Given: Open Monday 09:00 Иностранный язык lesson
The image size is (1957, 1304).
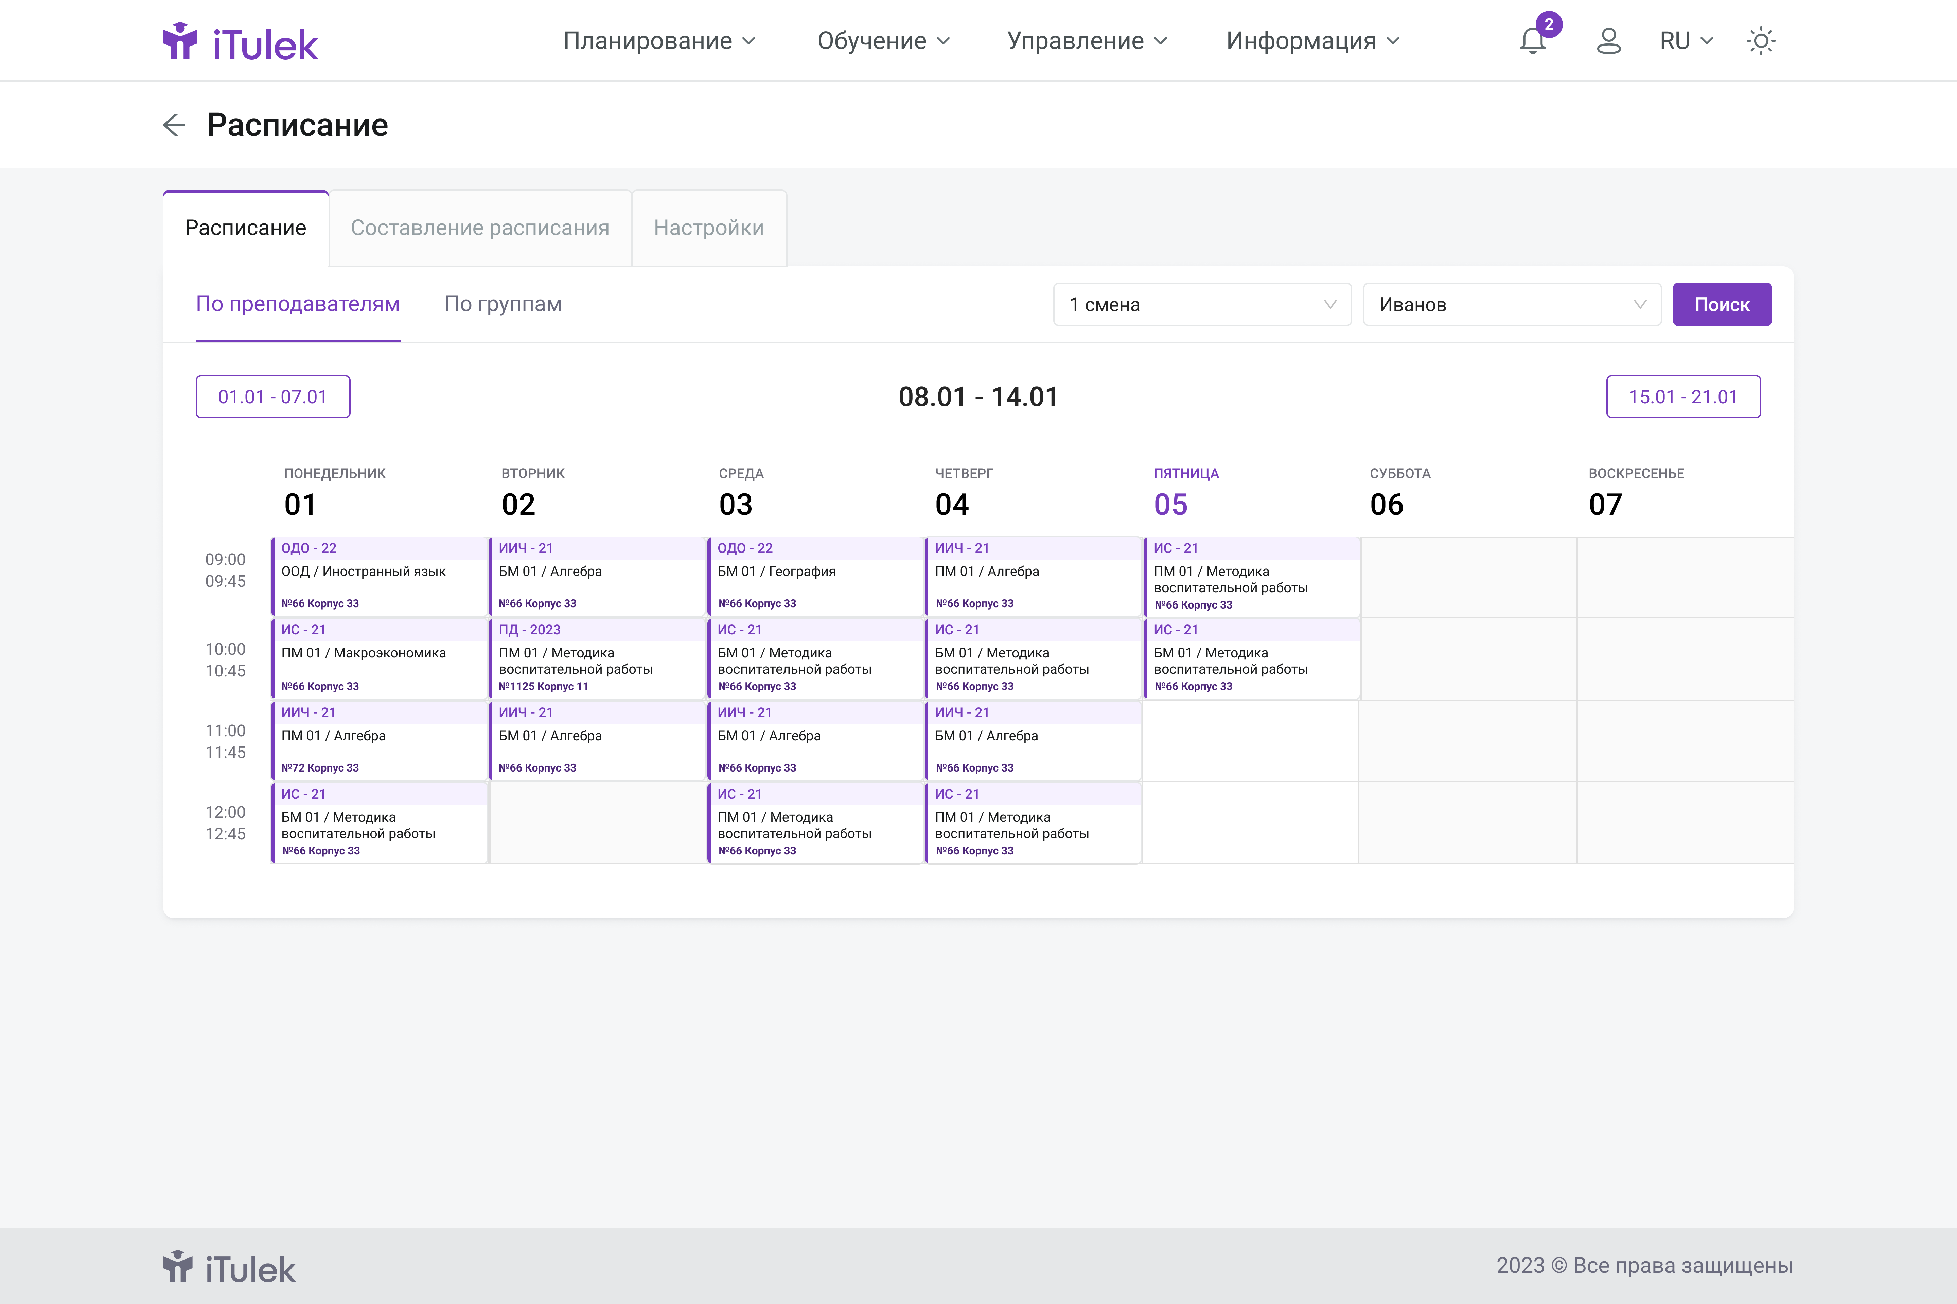Looking at the screenshot, I should click(380, 576).
